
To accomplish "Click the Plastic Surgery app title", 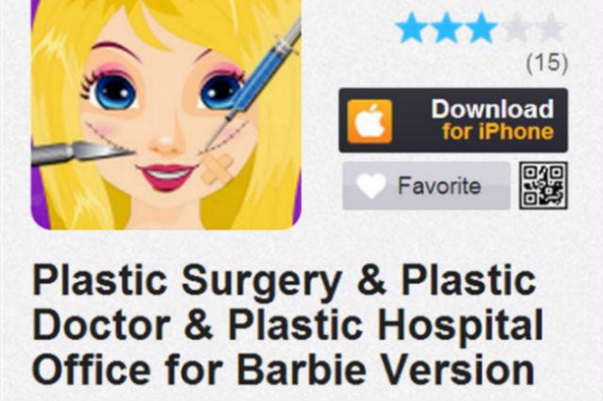I will (287, 324).
